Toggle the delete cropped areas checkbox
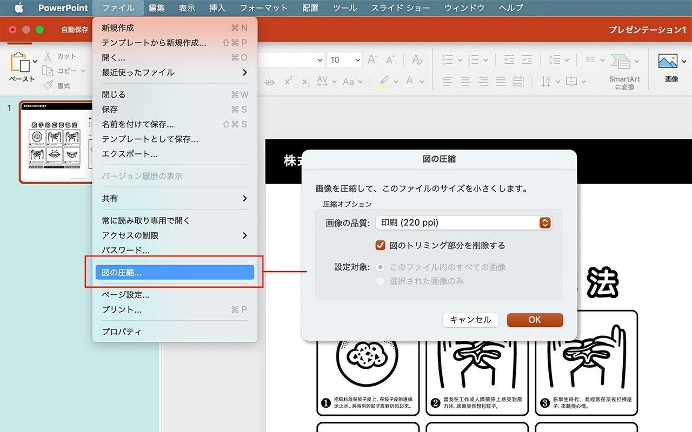Screen dimensions: 692x432 coord(381,245)
